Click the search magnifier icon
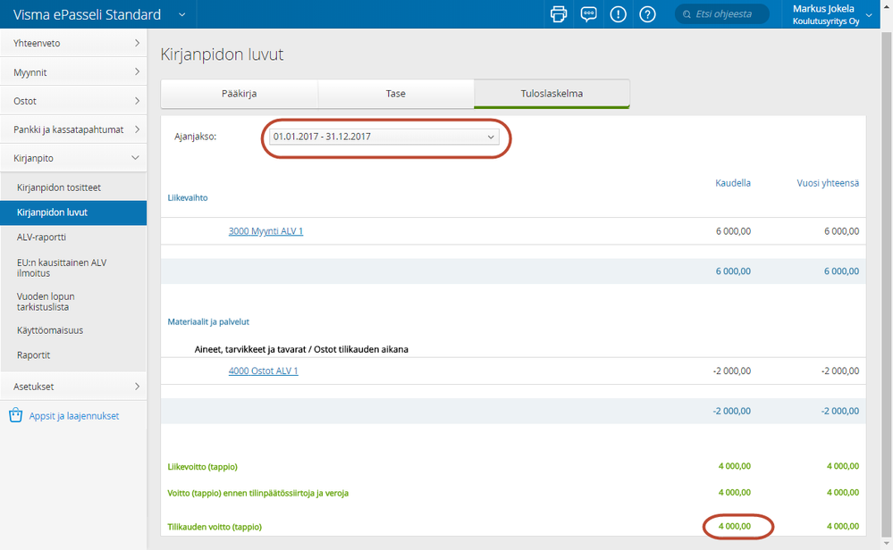 tap(688, 14)
